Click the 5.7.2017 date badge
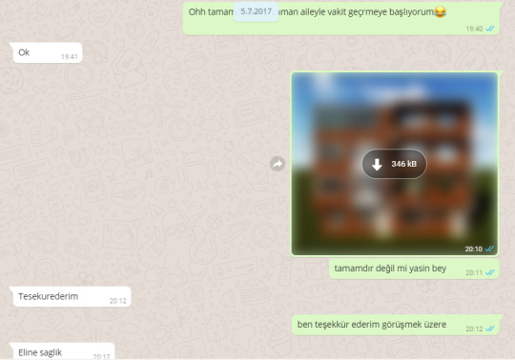Image resolution: width=515 pixels, height=360 pixels. (257, 11)
